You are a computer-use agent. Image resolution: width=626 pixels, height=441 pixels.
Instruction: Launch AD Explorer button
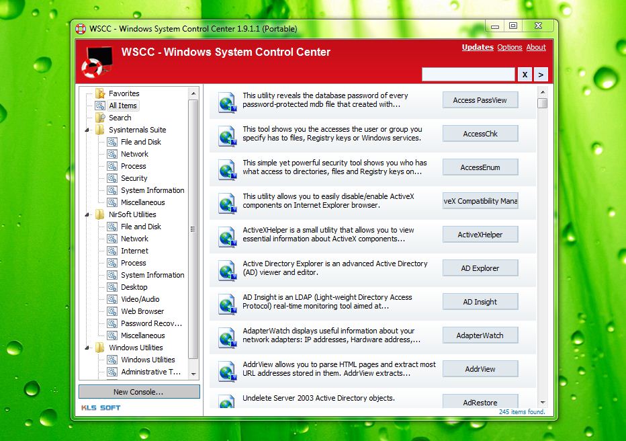[480, 268]
